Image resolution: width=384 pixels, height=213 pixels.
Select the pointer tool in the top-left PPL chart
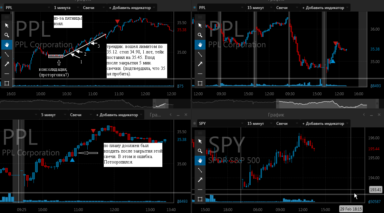point(7,25)
